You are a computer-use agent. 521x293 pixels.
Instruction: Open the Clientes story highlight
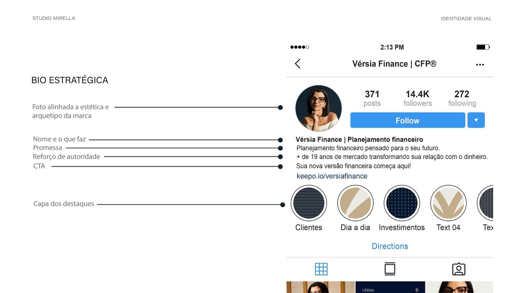(309, 203)
